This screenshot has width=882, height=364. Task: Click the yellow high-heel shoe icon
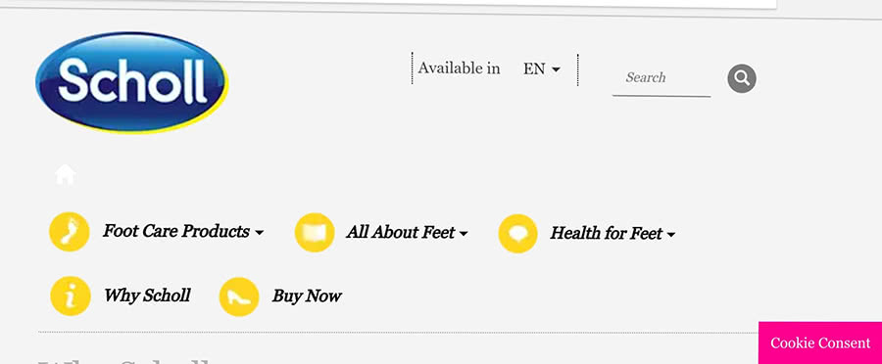(x=239, y=296)
